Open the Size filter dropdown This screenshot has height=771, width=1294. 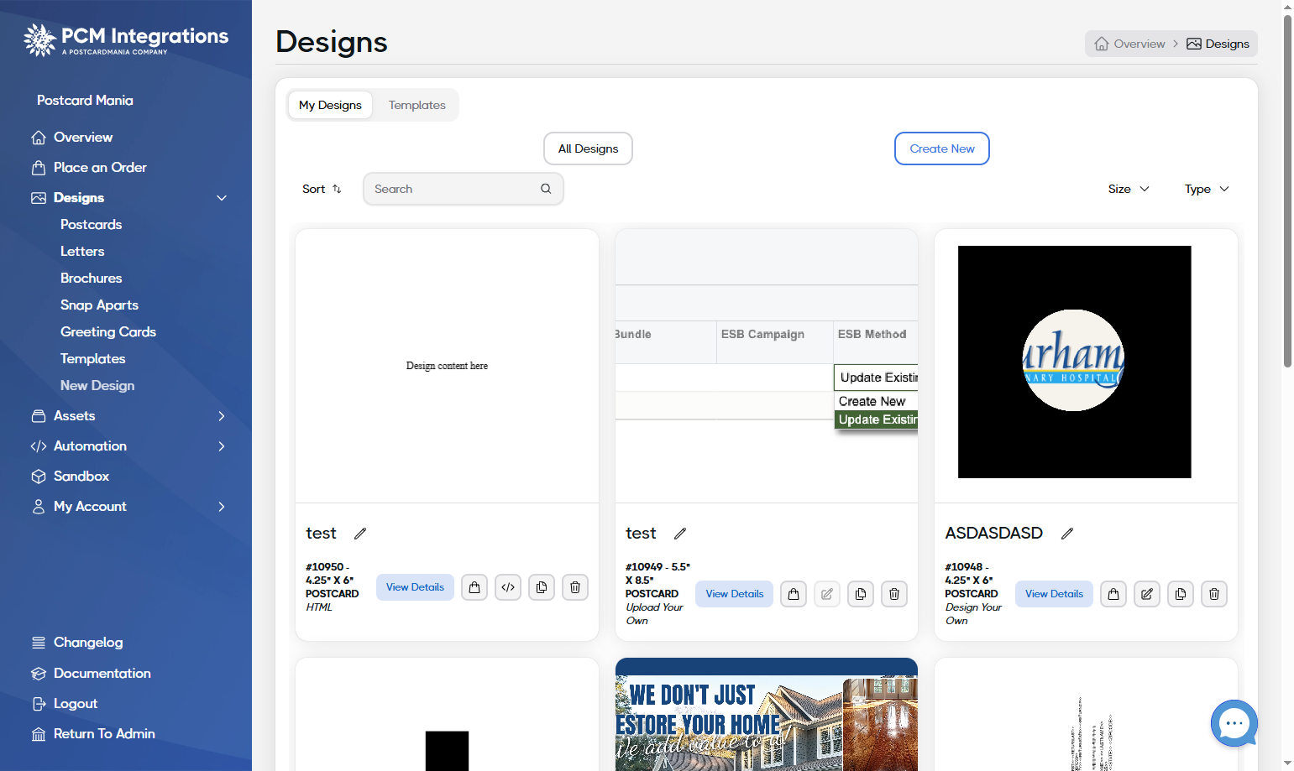point(1129,189)
